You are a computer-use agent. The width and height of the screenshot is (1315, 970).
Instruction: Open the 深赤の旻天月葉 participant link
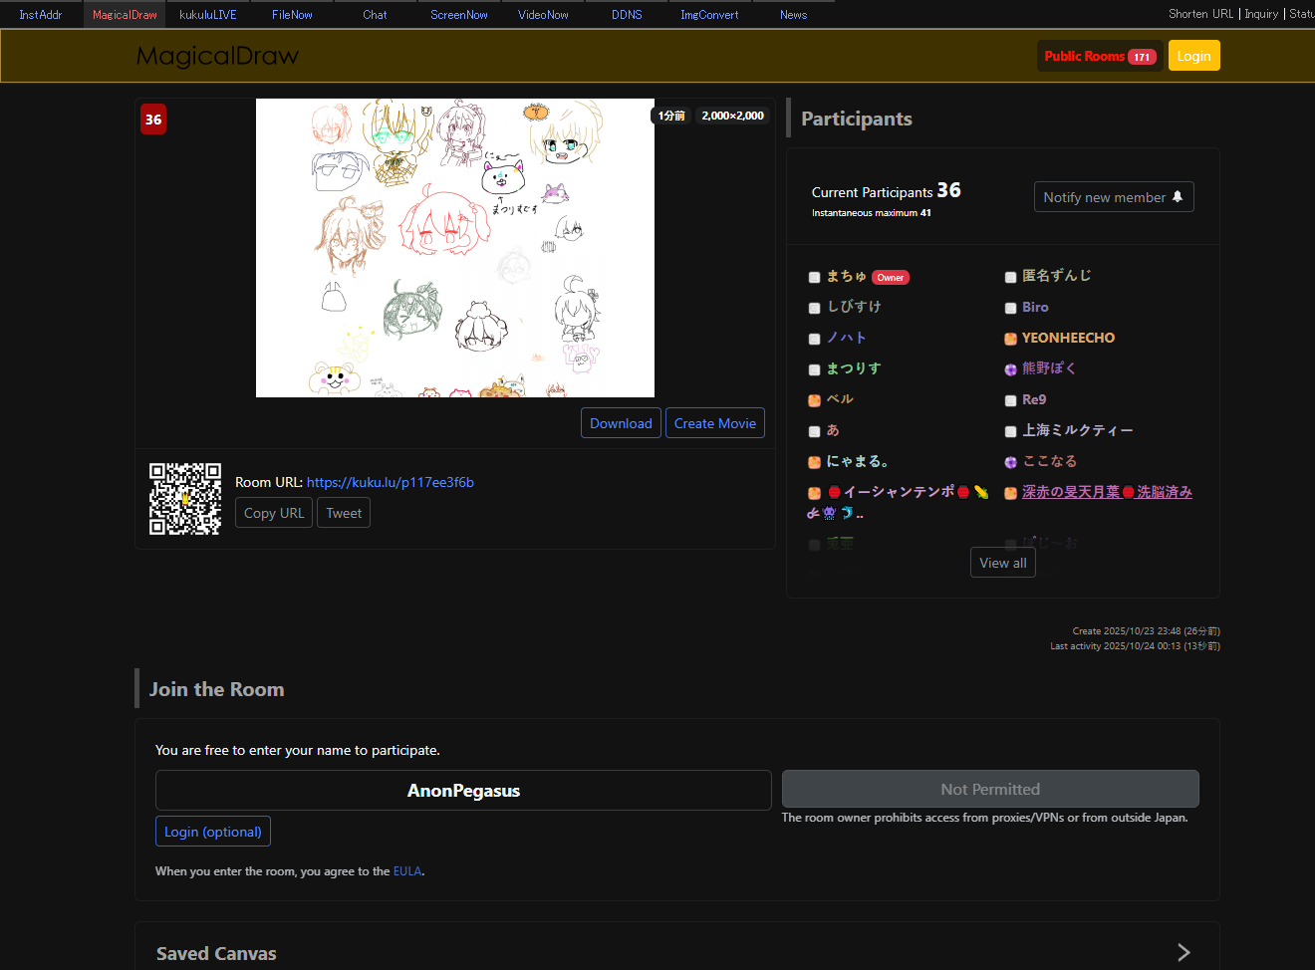(x=1107, y=492)
